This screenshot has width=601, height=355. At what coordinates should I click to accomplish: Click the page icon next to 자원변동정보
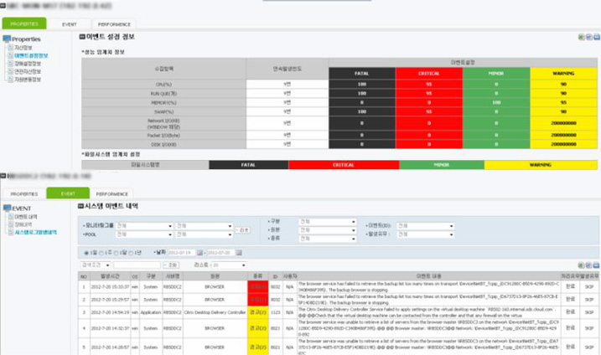(11, 80)
